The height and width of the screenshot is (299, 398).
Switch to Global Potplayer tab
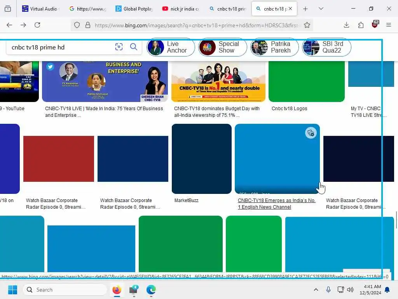coord(134,9)
